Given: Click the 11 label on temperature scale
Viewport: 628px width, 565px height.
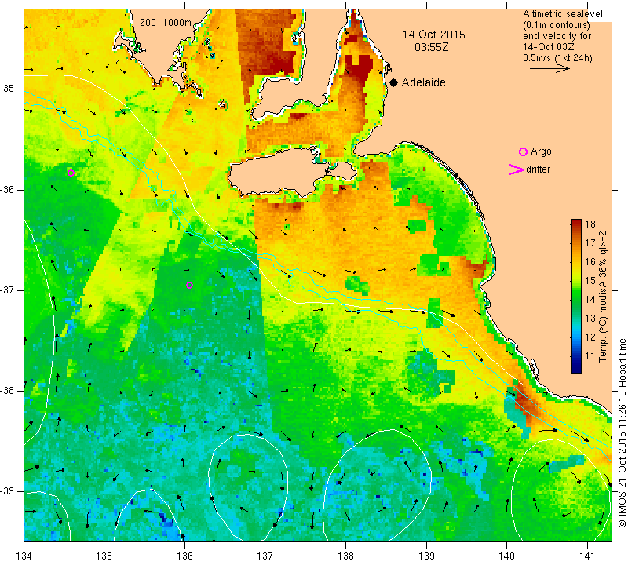Looking at the screenshot, I should pos(590,356).
